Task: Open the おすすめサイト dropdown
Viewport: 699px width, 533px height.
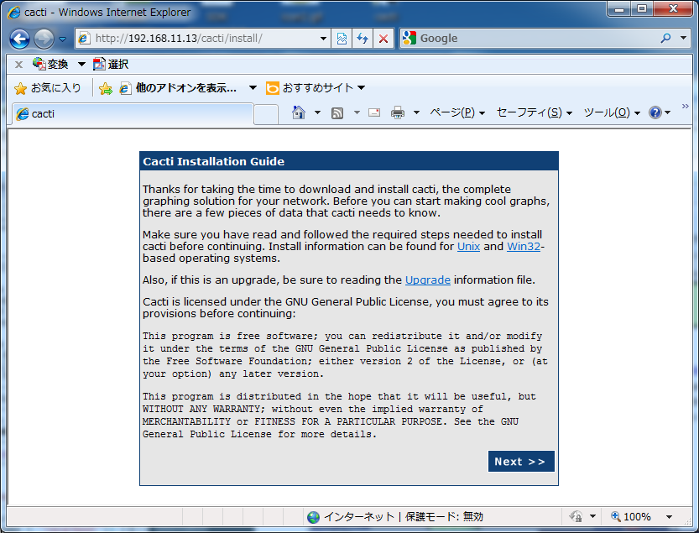Action: (316, 87)
